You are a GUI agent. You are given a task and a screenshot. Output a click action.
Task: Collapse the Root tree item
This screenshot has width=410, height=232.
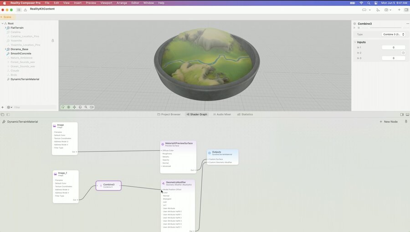pyautogui.click(x=3, y=24)
